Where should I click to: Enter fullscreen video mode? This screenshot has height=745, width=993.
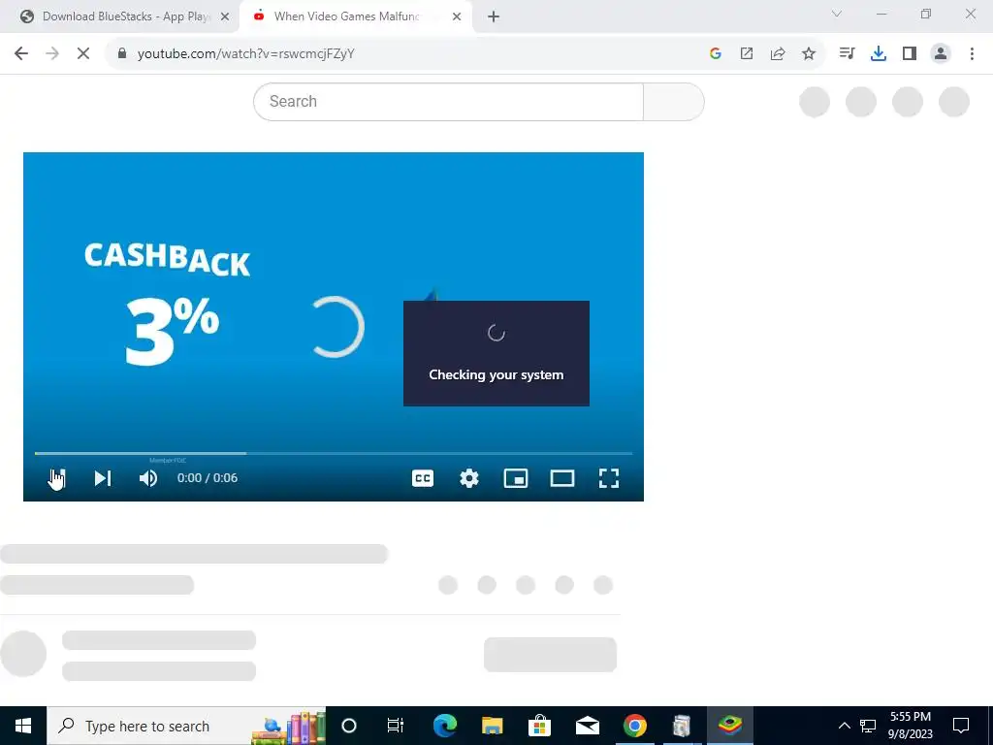point(609,478)
